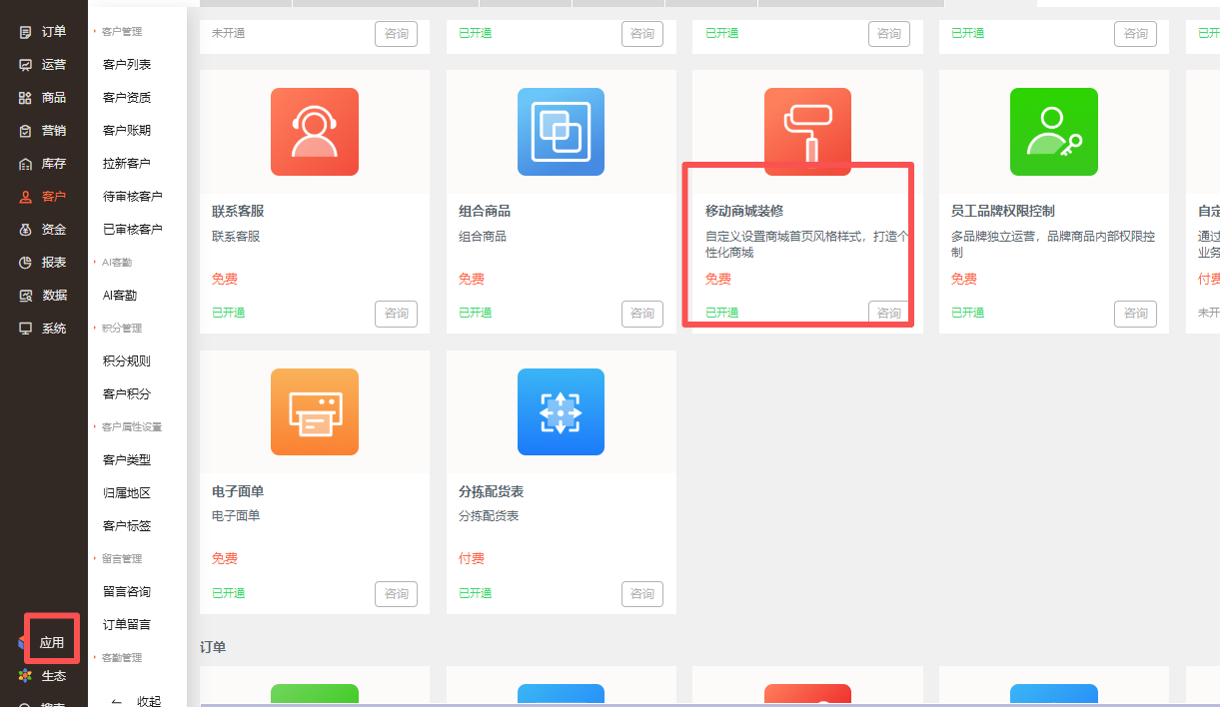Open the 资金 money bag icon
Viewport: 1220px width, 707px height.
click(x=26, y=230)
